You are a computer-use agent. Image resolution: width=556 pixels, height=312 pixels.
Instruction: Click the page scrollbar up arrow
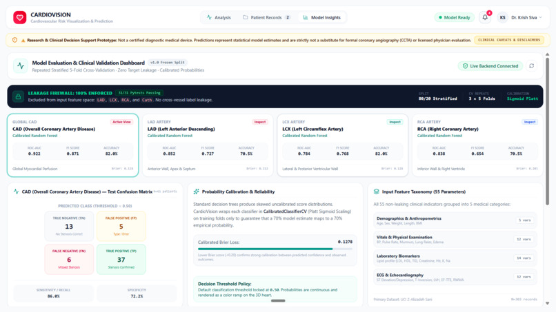click(x=547, y=54)
